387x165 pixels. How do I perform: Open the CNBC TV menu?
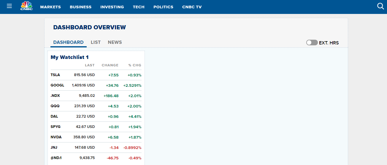[x=192, y=7]
